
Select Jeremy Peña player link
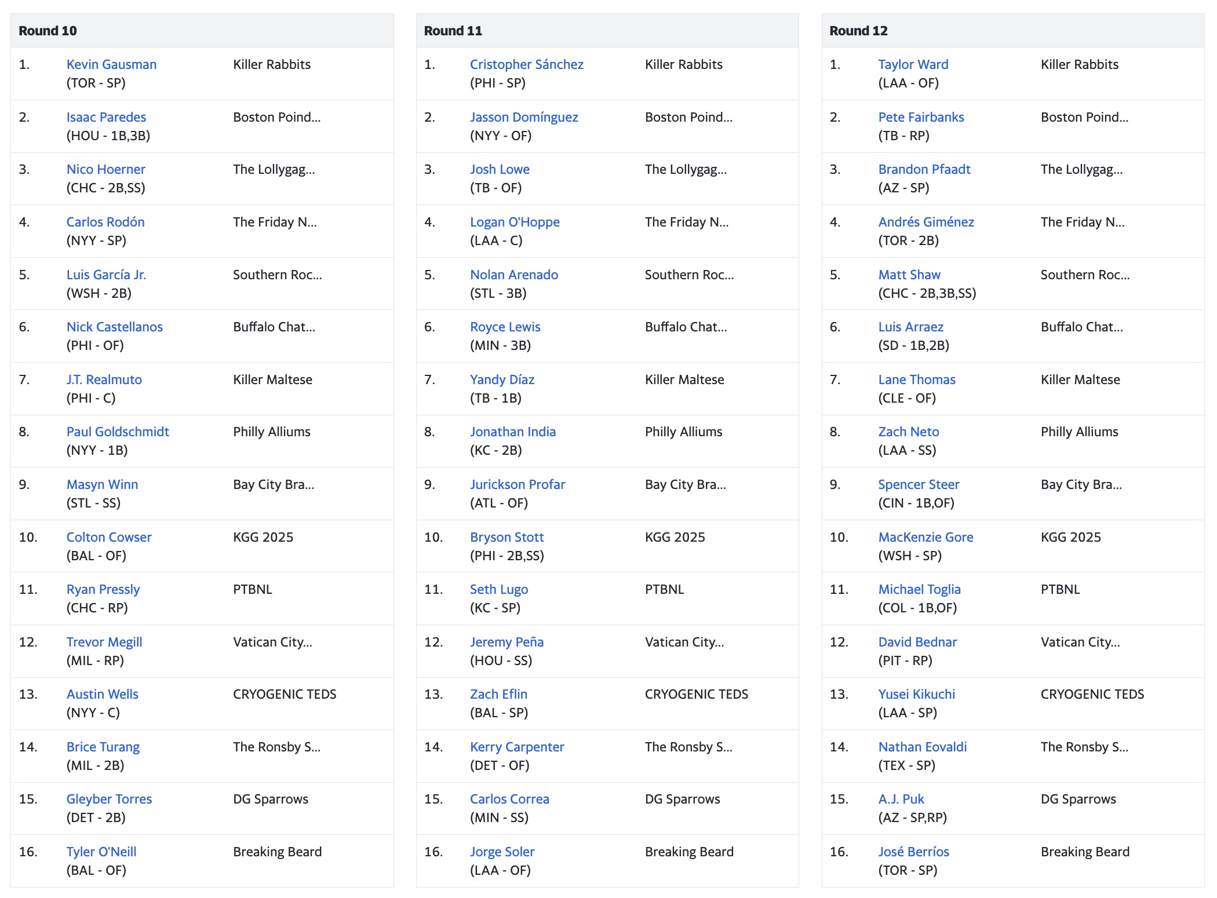coord(507,642)
